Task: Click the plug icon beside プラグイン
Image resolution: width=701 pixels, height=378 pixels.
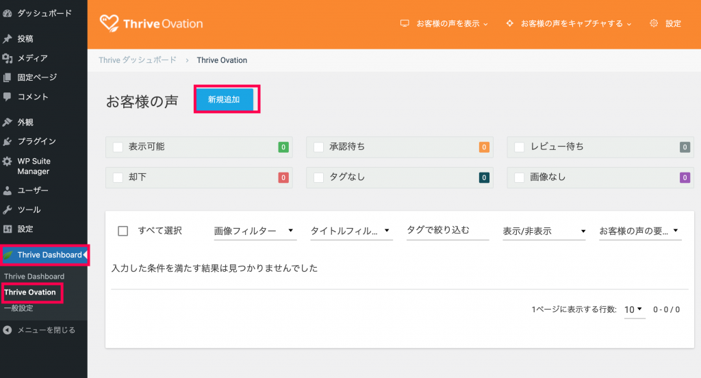Action: coord(7,141)
